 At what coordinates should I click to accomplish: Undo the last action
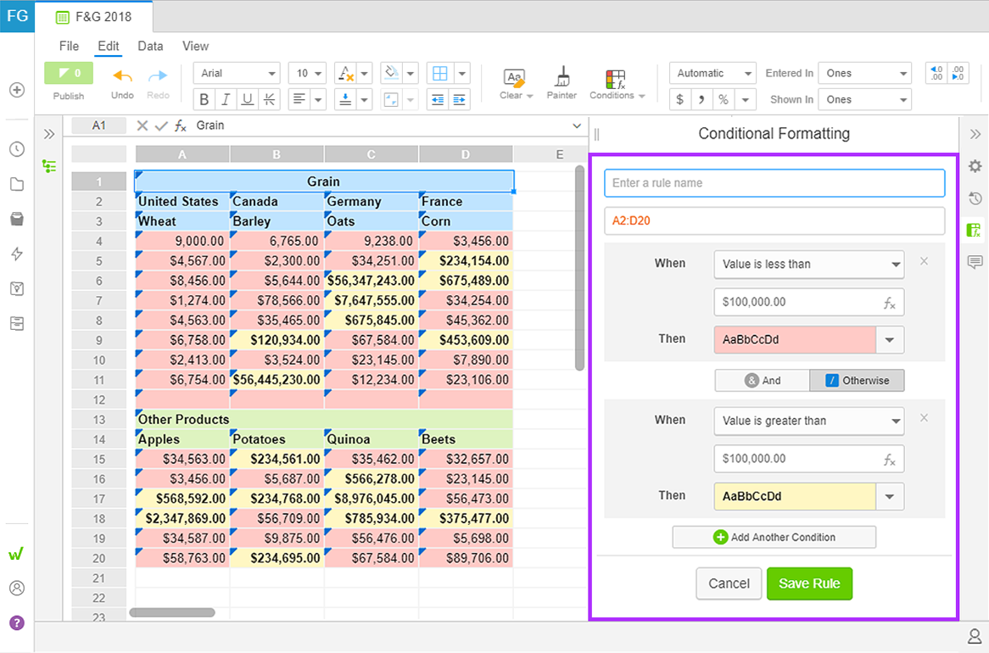point(122,76)
